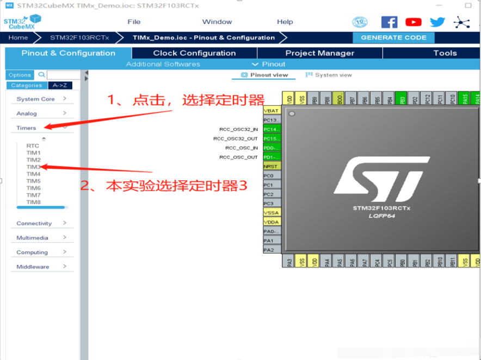Click the ST community network icon
The height and width of the screenshot is (360, 481).
coord(463,22)
